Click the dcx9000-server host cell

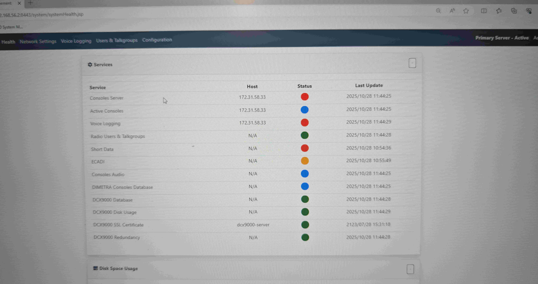[x=253, y=225]
